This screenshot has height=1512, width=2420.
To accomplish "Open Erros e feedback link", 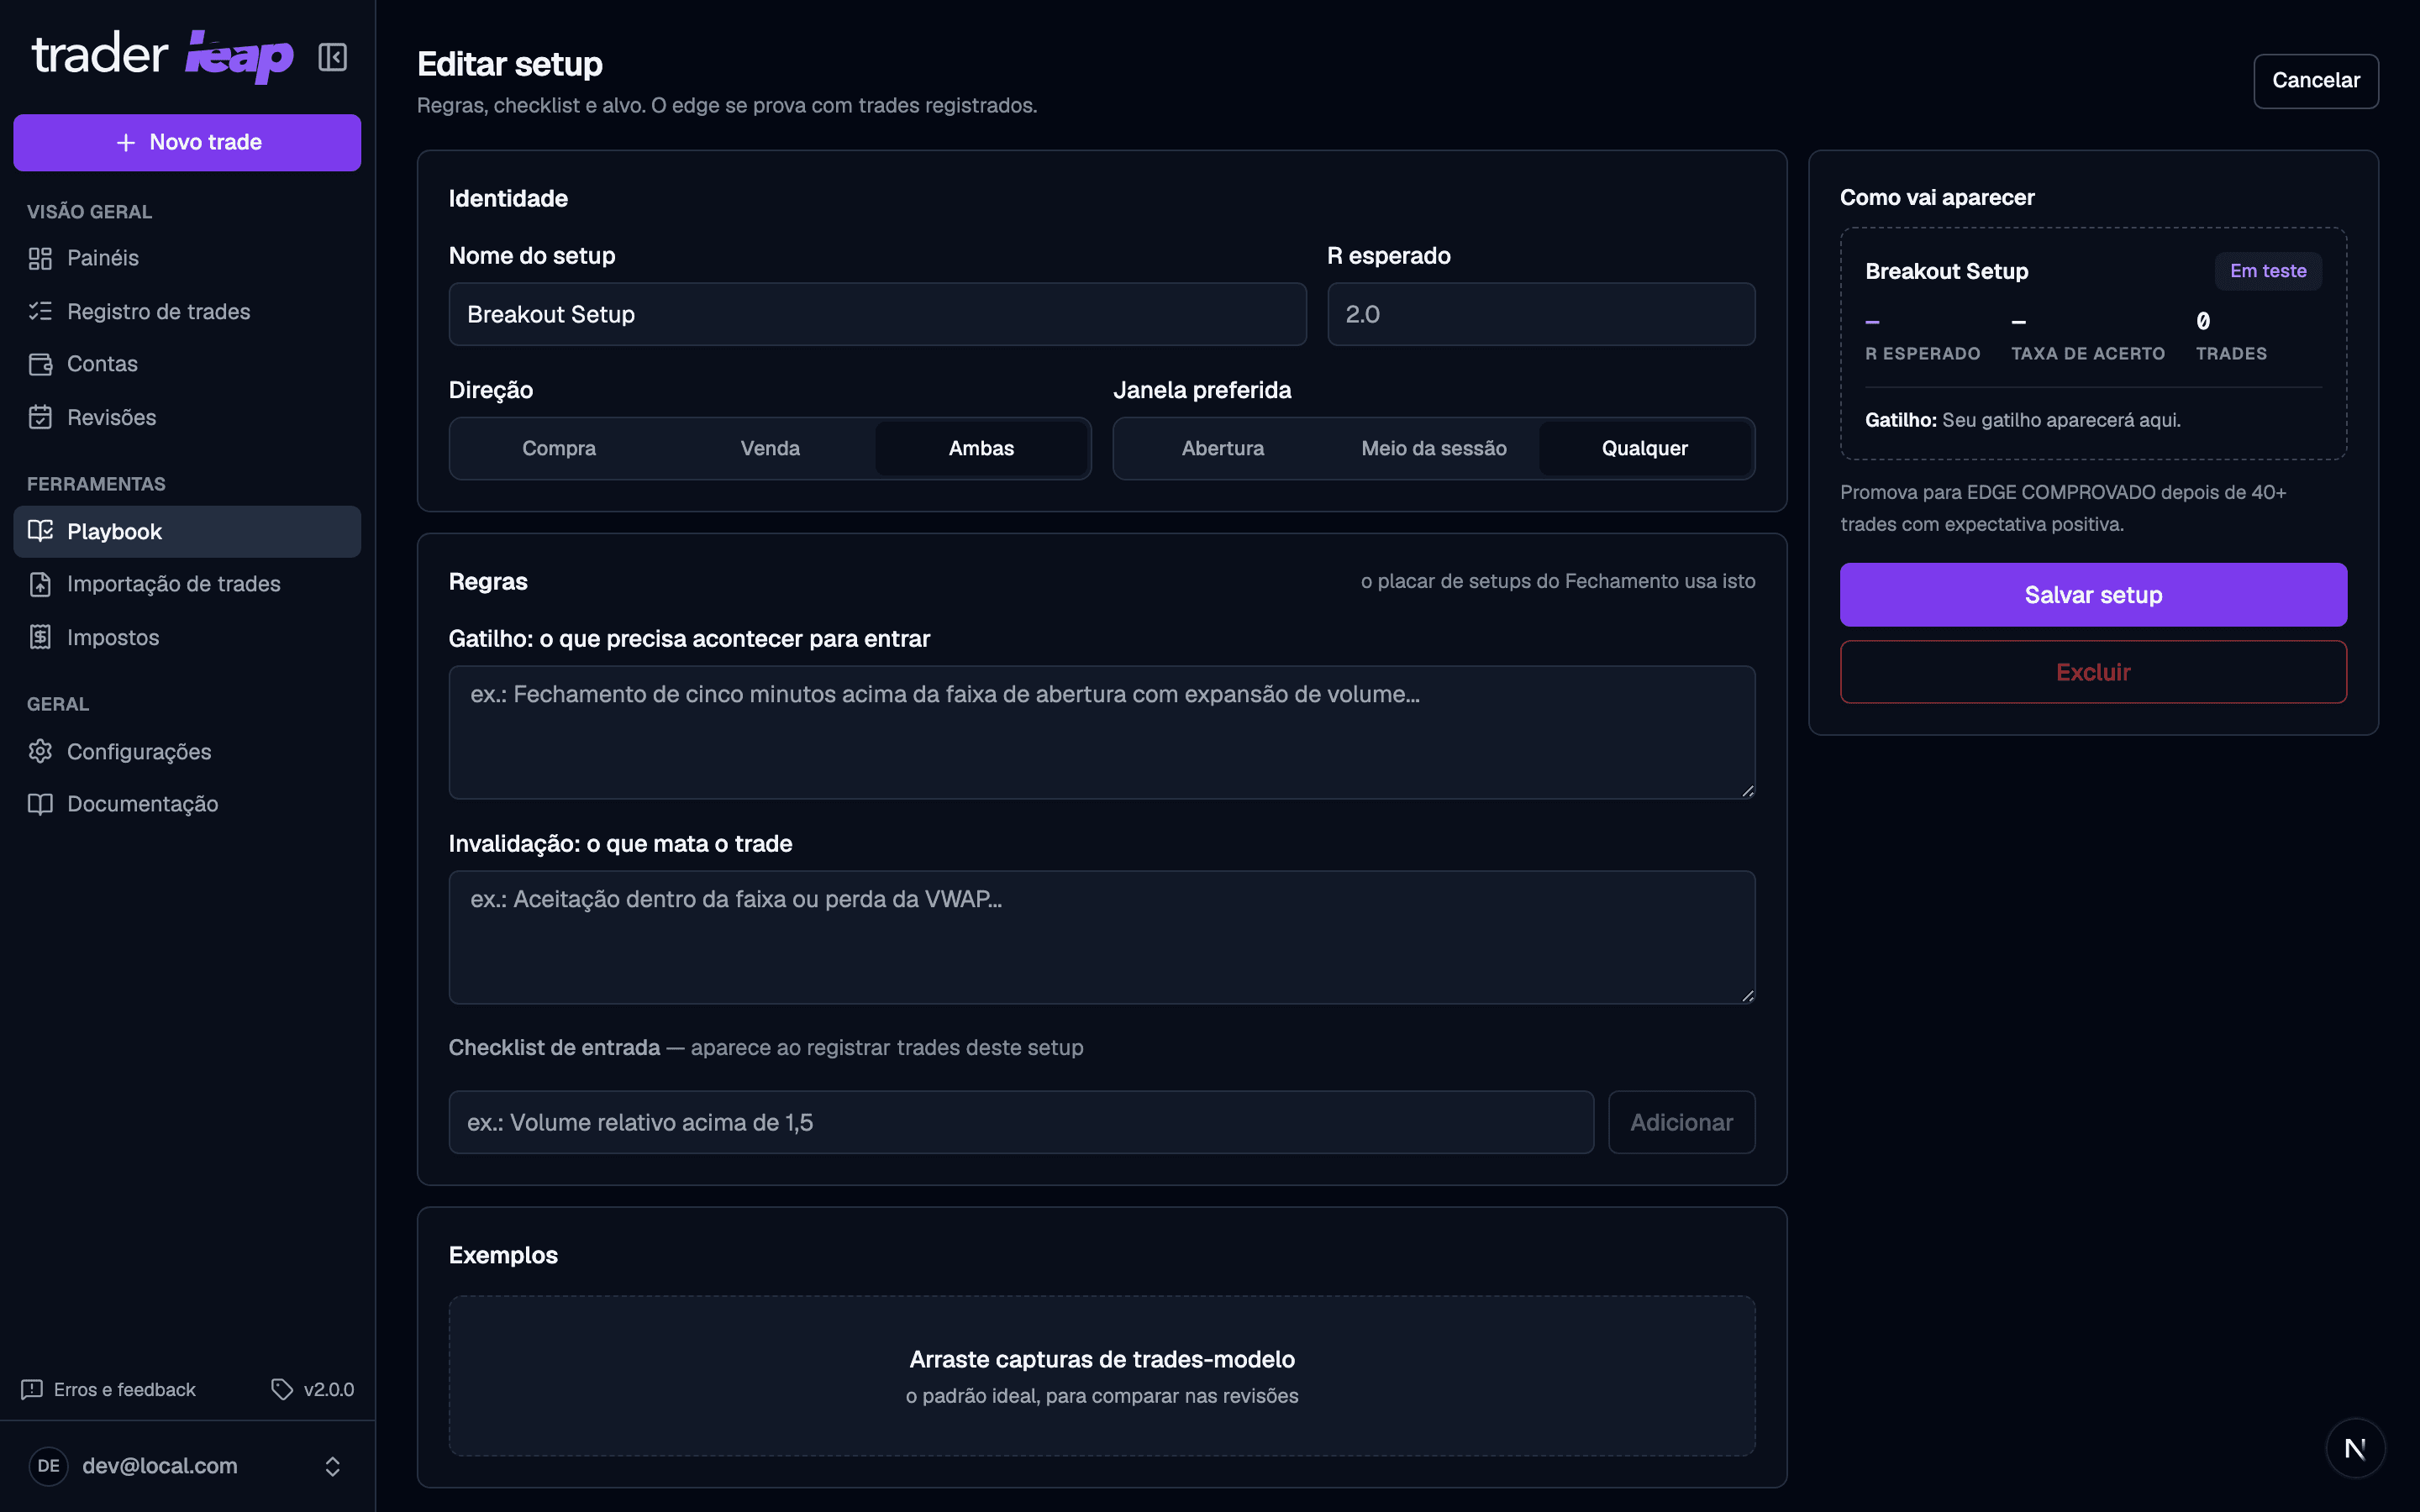I will click(x=109, y=1389).
